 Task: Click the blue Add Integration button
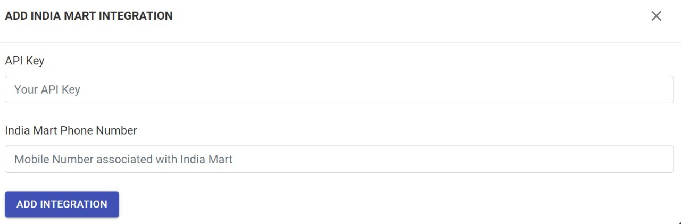tap(62, 204)
